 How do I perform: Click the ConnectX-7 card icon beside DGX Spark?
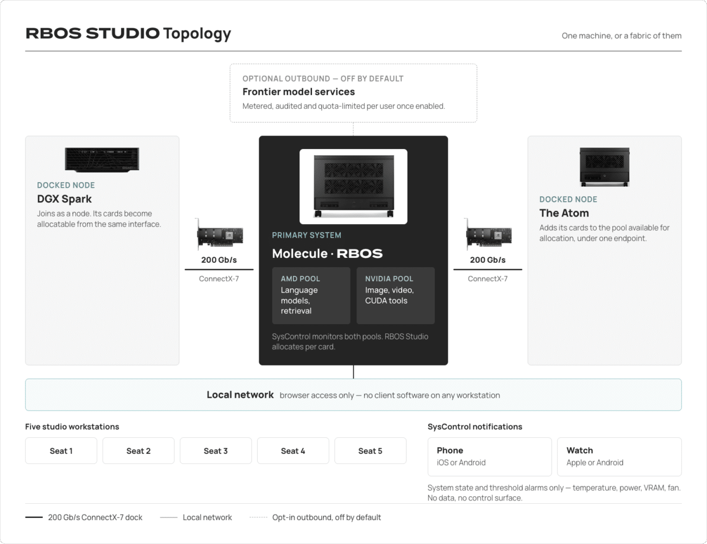coord(218,234)
